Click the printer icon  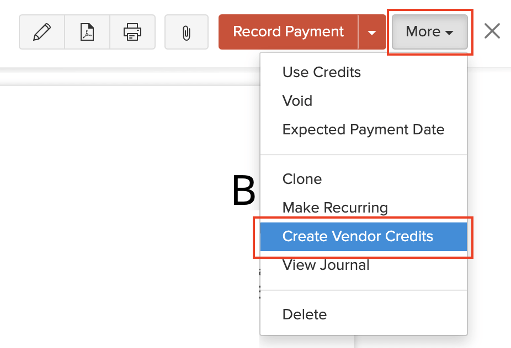(x=132, y=32)
